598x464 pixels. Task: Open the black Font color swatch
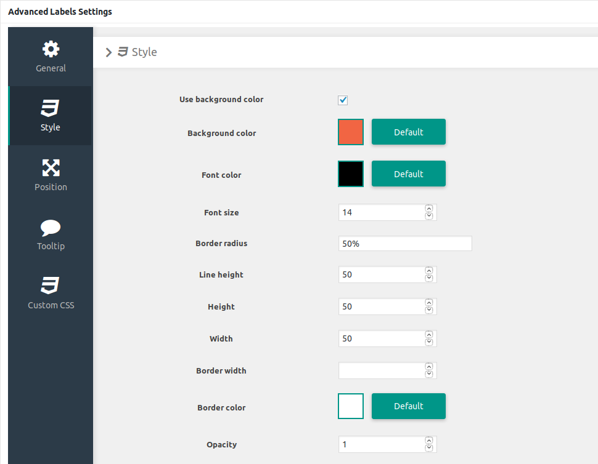click(351, 174)
